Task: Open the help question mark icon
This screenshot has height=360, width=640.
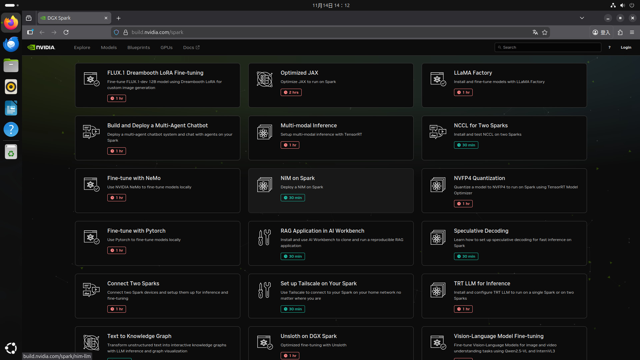Action: coord(609,47)
